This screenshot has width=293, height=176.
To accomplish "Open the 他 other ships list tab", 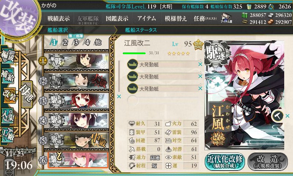I will [98, 43].
